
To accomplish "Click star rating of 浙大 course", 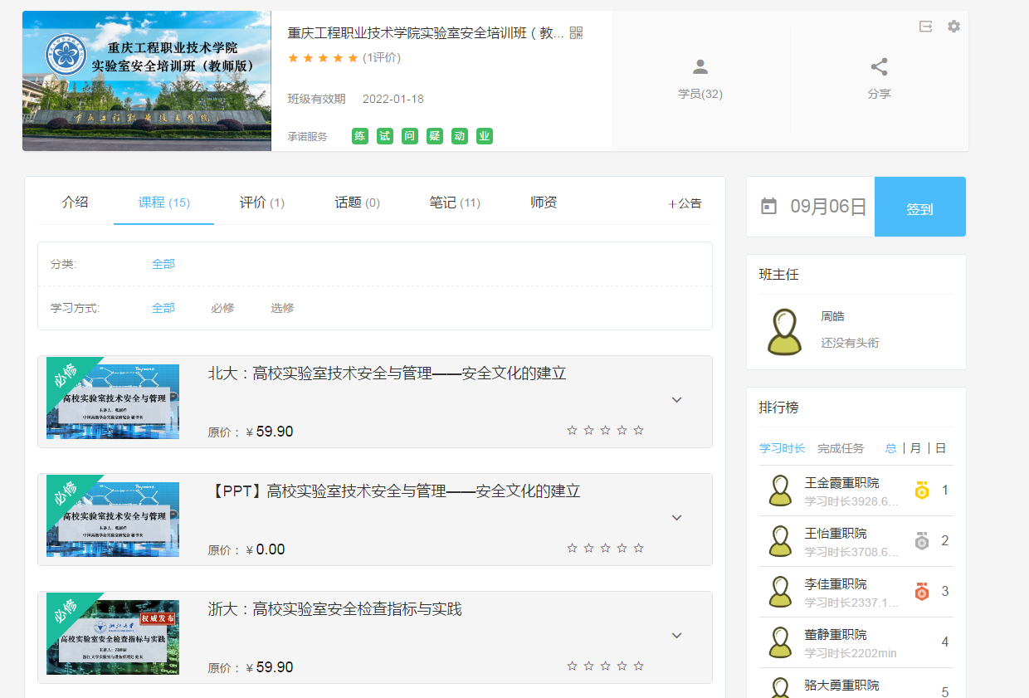I will 605,666.
